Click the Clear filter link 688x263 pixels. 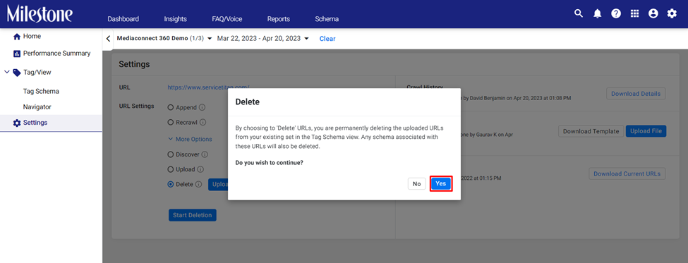(x=327, y=39)
